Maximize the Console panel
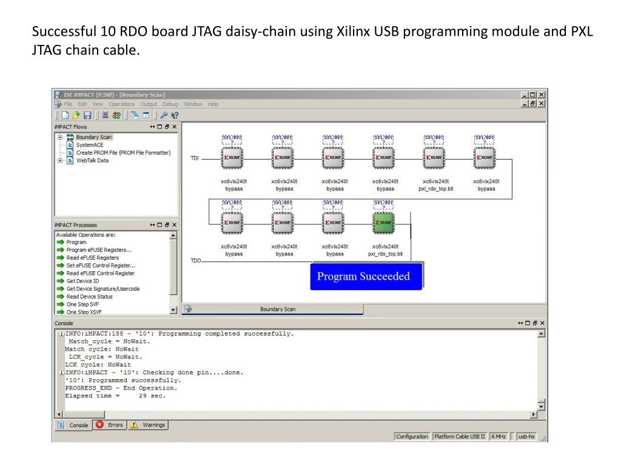 (x=528, y=323)
